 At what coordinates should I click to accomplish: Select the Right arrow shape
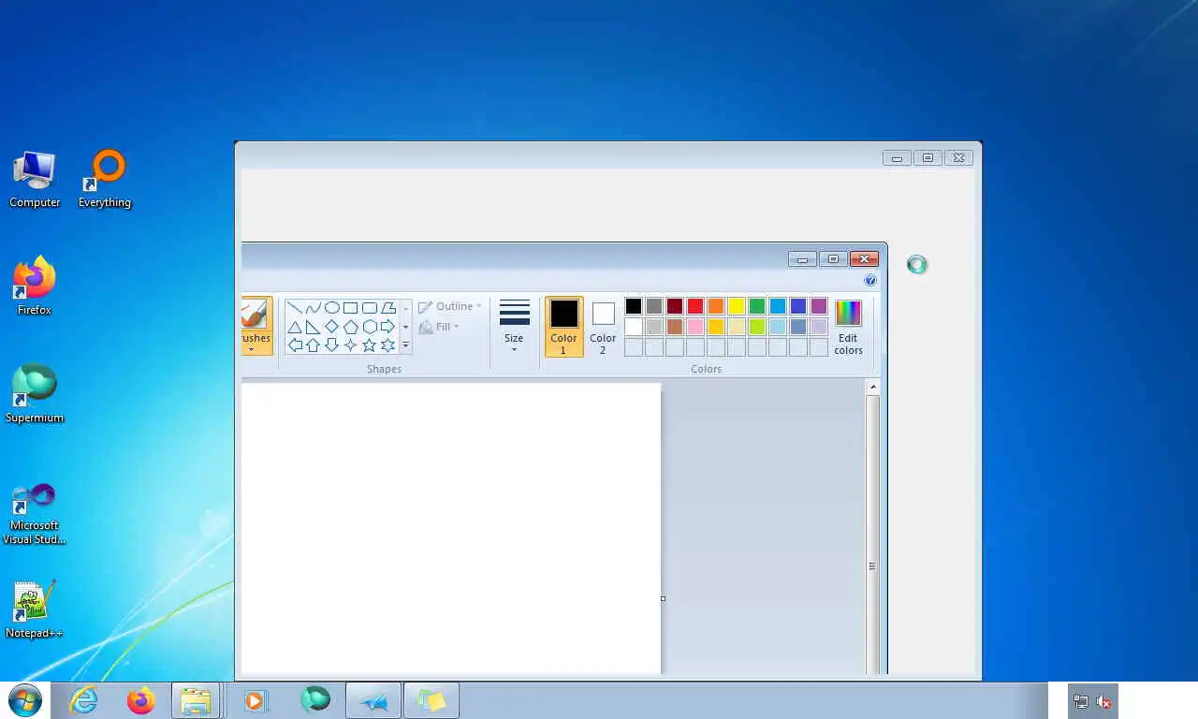[387, 327]
